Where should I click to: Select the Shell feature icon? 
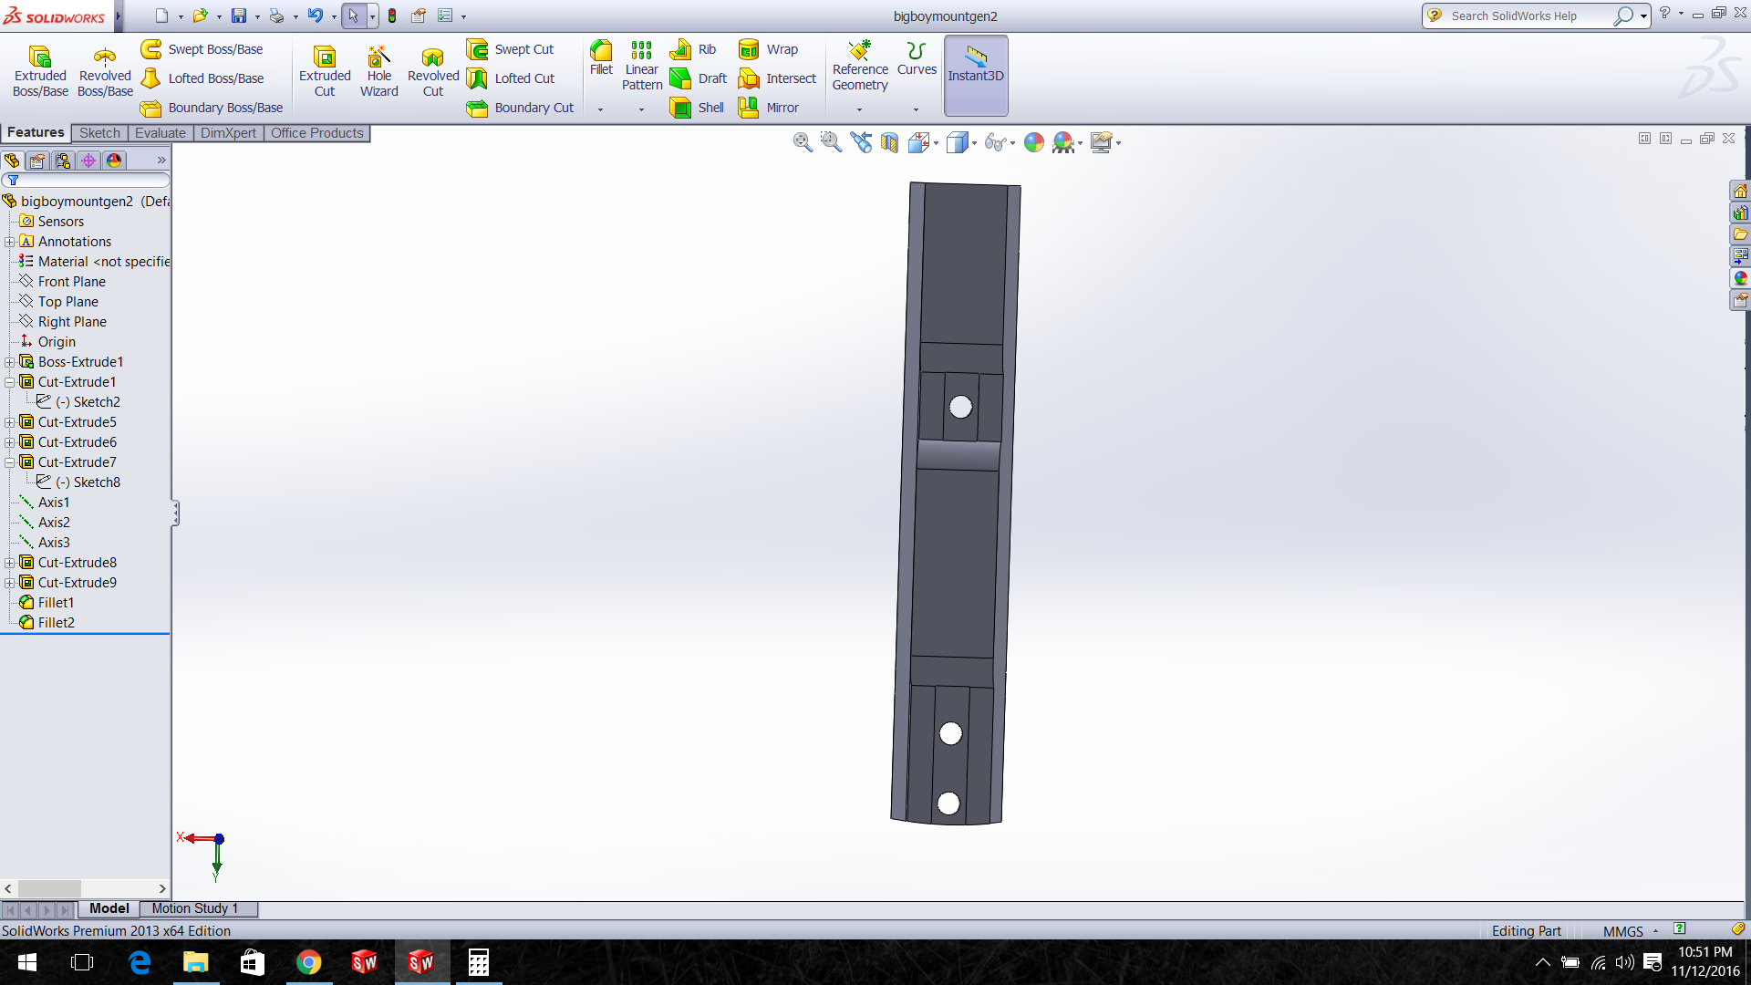[681, 108]
